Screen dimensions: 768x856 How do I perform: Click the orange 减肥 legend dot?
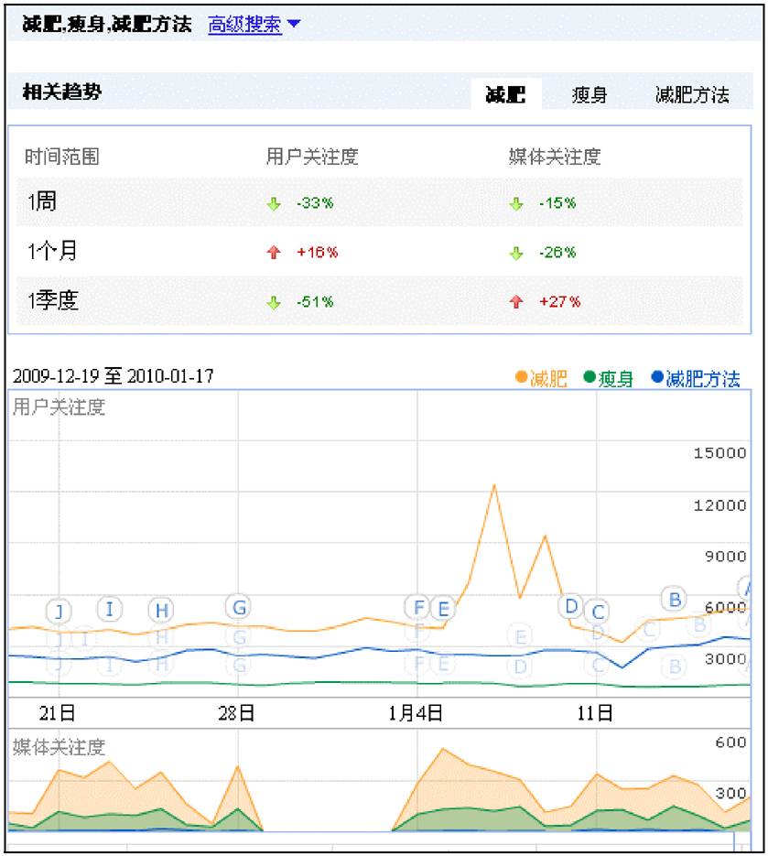(x=521, y=376)
